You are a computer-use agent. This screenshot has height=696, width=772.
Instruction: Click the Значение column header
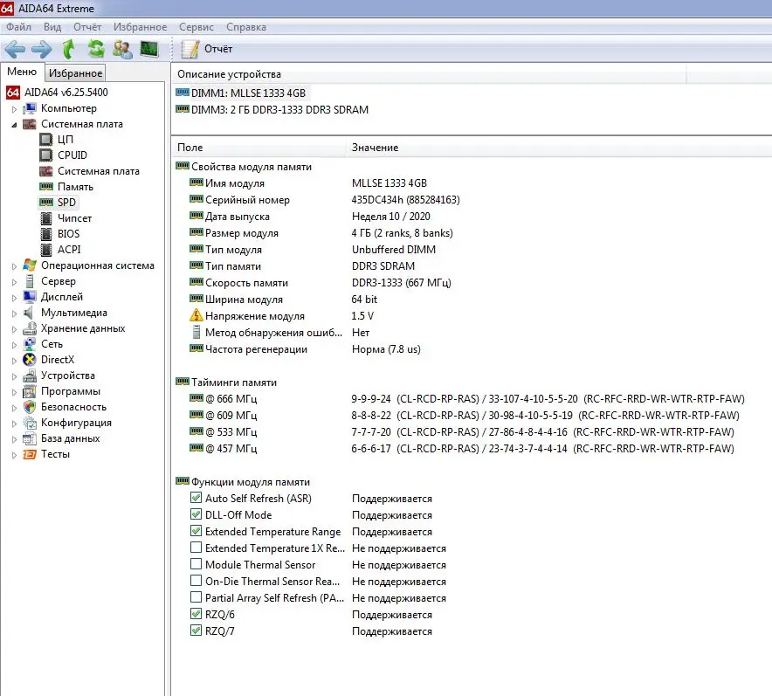coord(559,148)
